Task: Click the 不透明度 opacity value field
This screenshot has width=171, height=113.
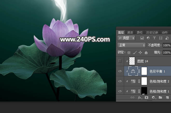Action: [167, 45]
